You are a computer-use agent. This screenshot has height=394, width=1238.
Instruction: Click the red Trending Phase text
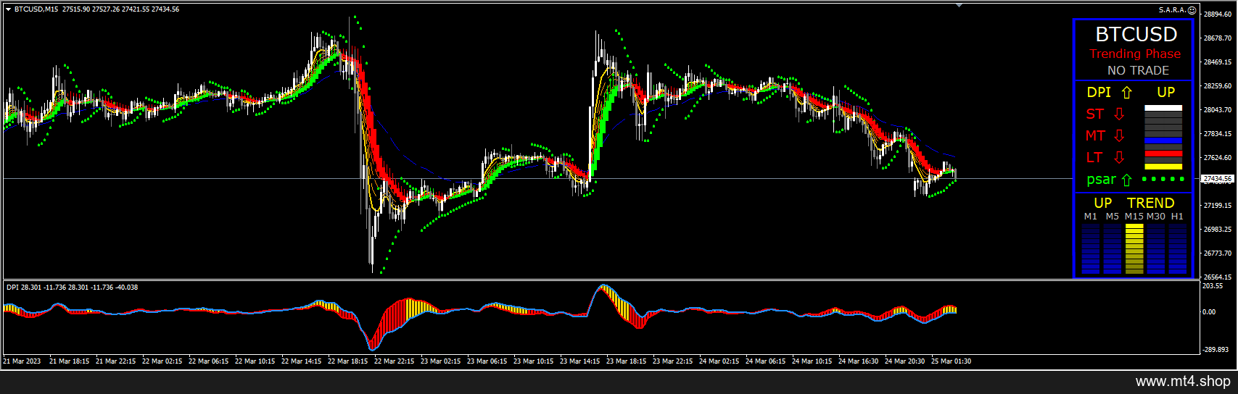coord(1135,54)
